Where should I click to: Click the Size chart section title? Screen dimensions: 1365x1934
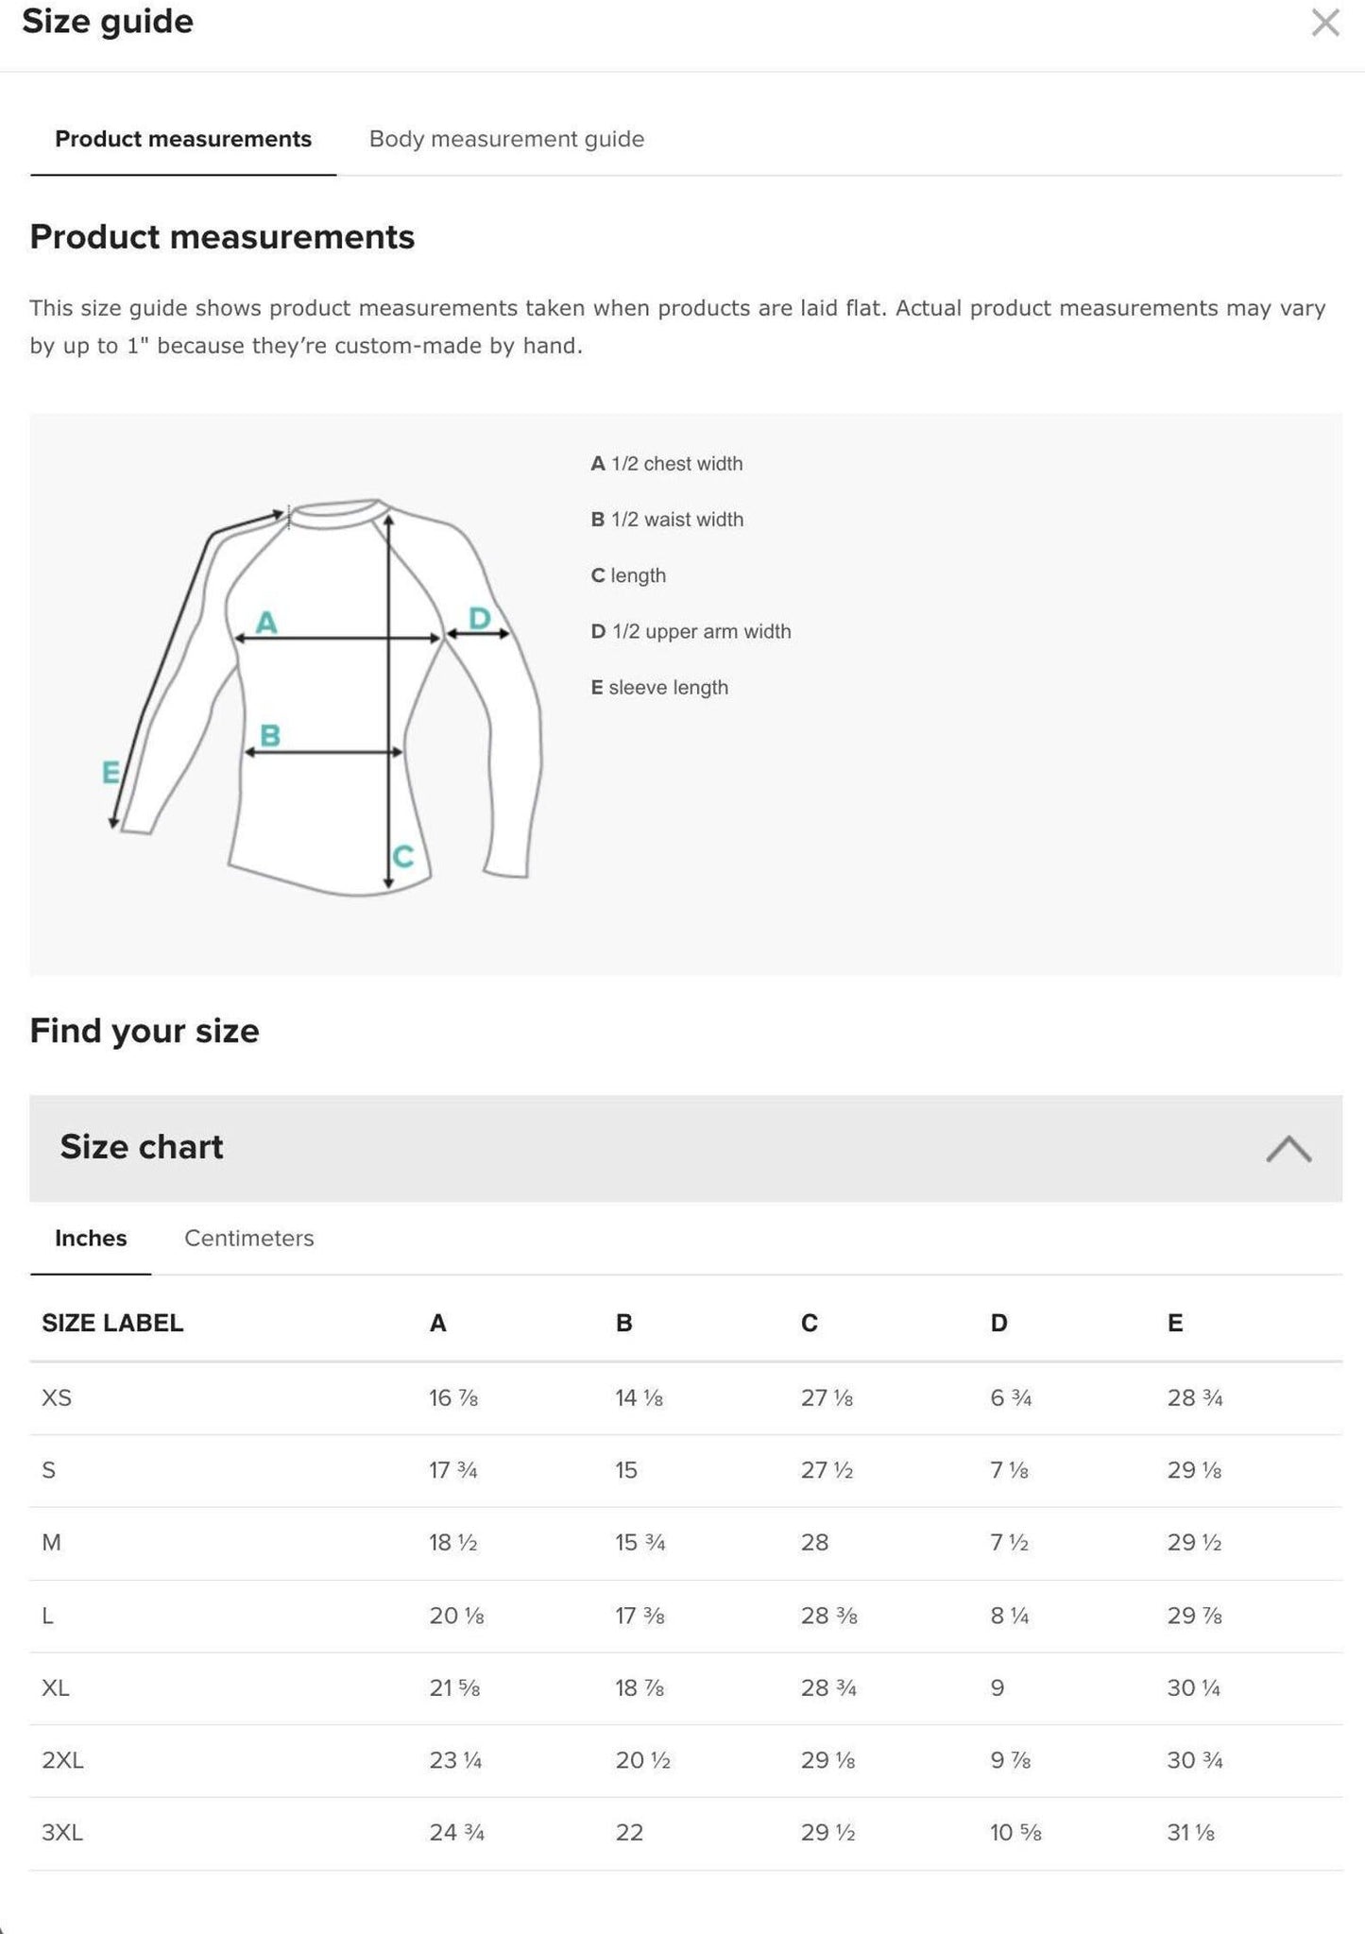coord(142,1146)
